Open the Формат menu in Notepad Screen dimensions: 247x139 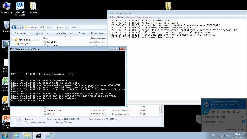[131, 17]
